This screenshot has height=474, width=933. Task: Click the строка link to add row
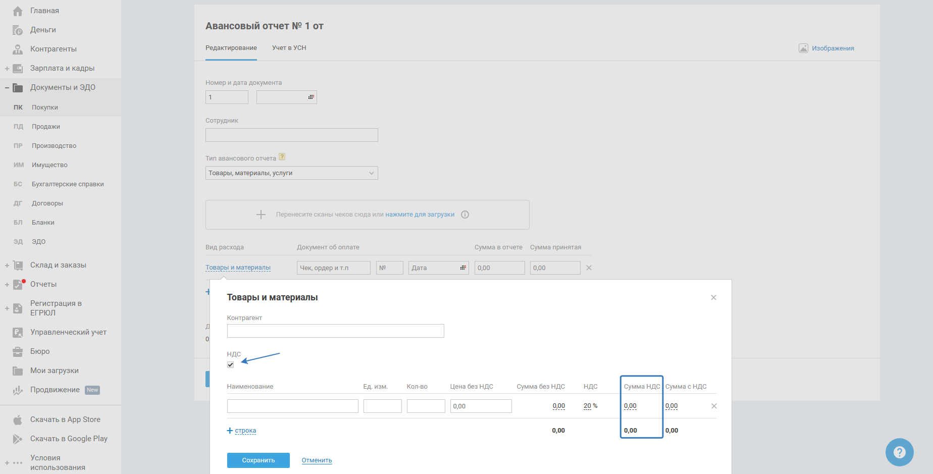pyautogui.click(x=246, y=431)
